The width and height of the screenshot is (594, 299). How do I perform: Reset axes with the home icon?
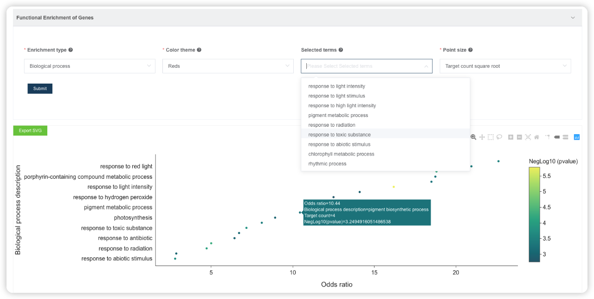click(x=536, y=137)
